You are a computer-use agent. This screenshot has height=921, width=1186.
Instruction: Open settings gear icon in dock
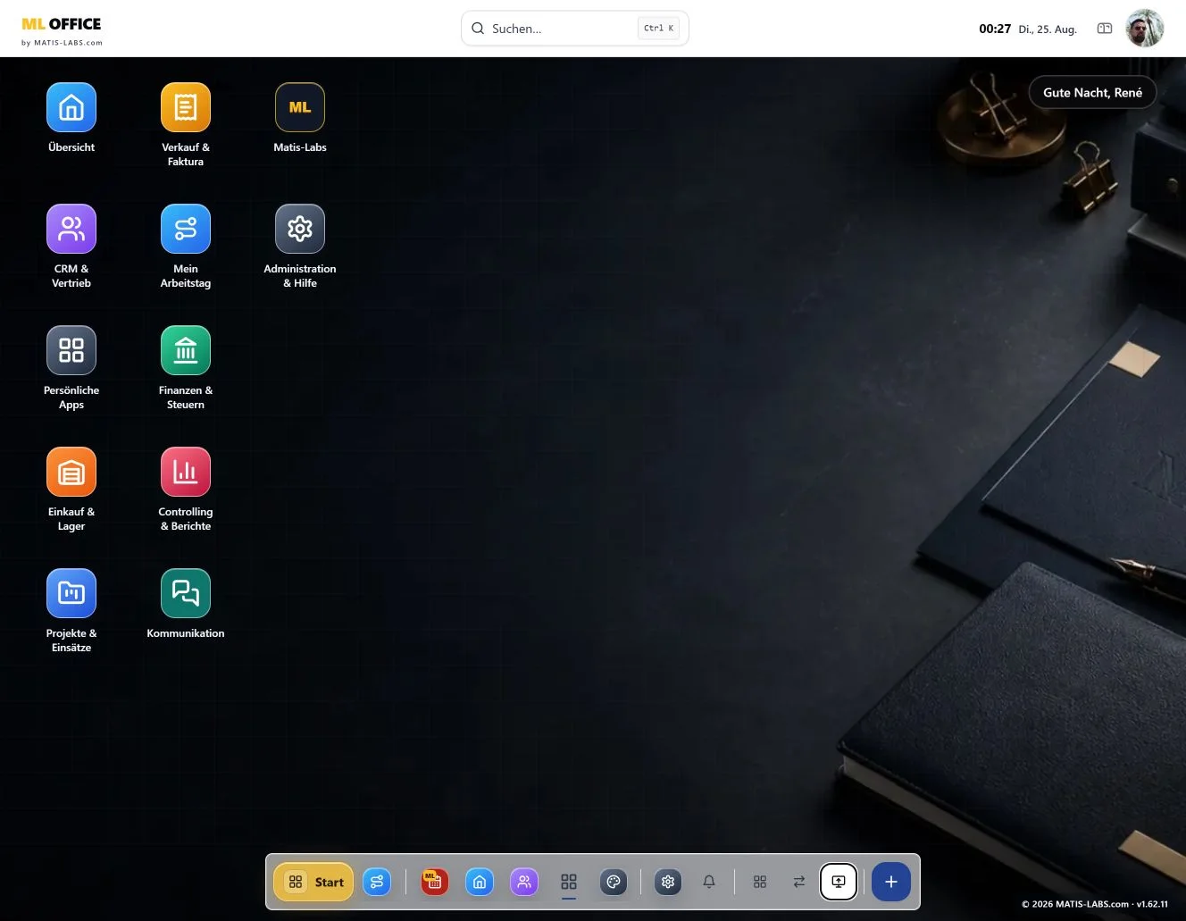click(x=668, y=882)
